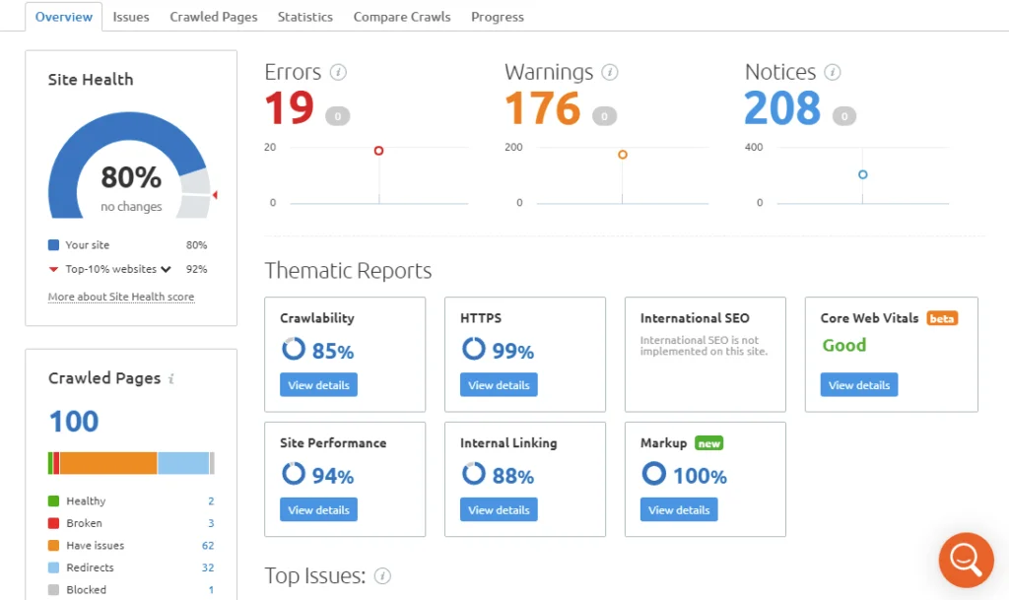Click the Errors info icon
The height and width of the screenshot is (600, 1009).
click(x=340, y=72)
